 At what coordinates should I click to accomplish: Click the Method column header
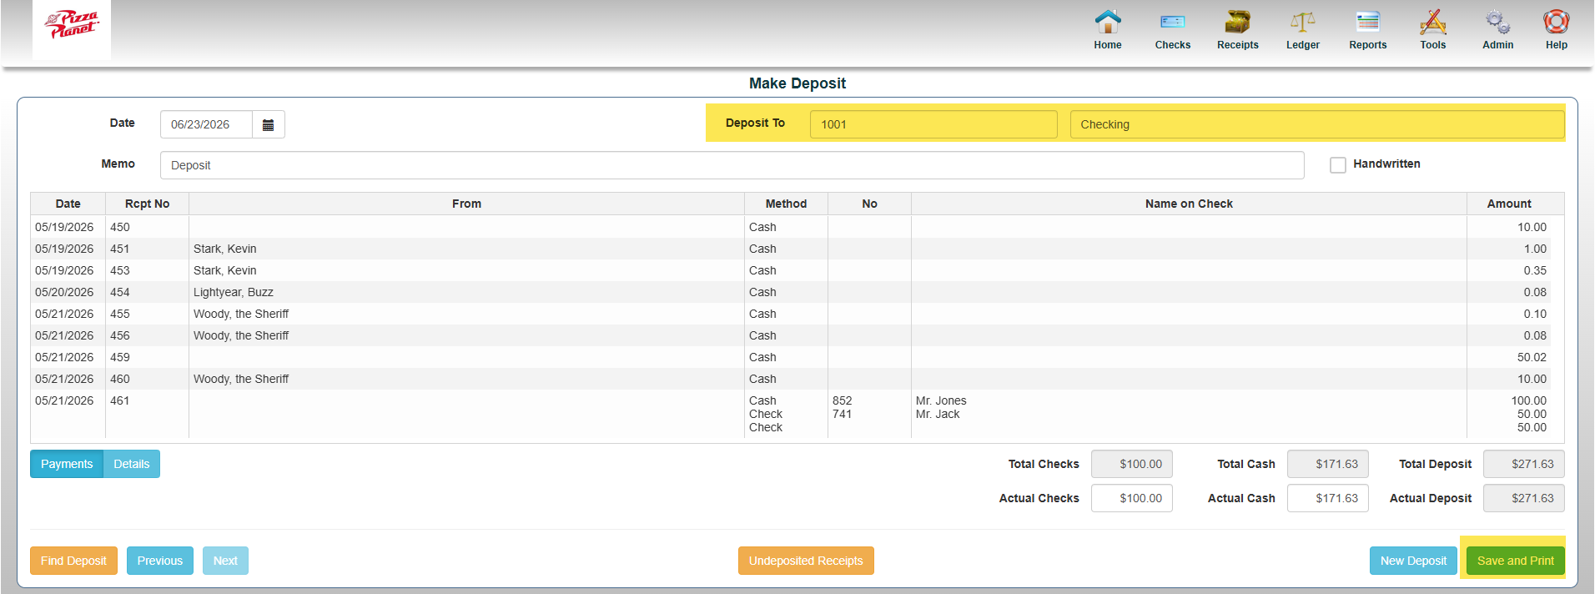click(786, 204)
